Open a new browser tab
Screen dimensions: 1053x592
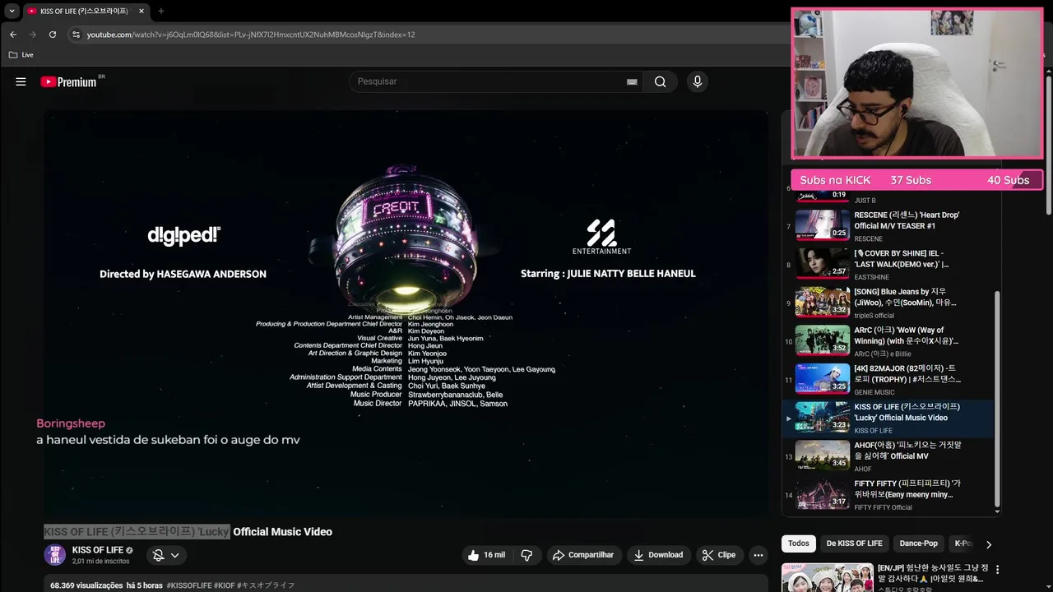click(x=160, y=11)
